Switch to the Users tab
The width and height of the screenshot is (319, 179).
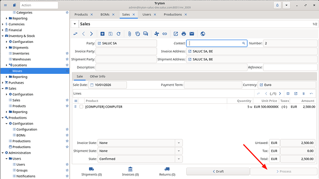point(147,15)
